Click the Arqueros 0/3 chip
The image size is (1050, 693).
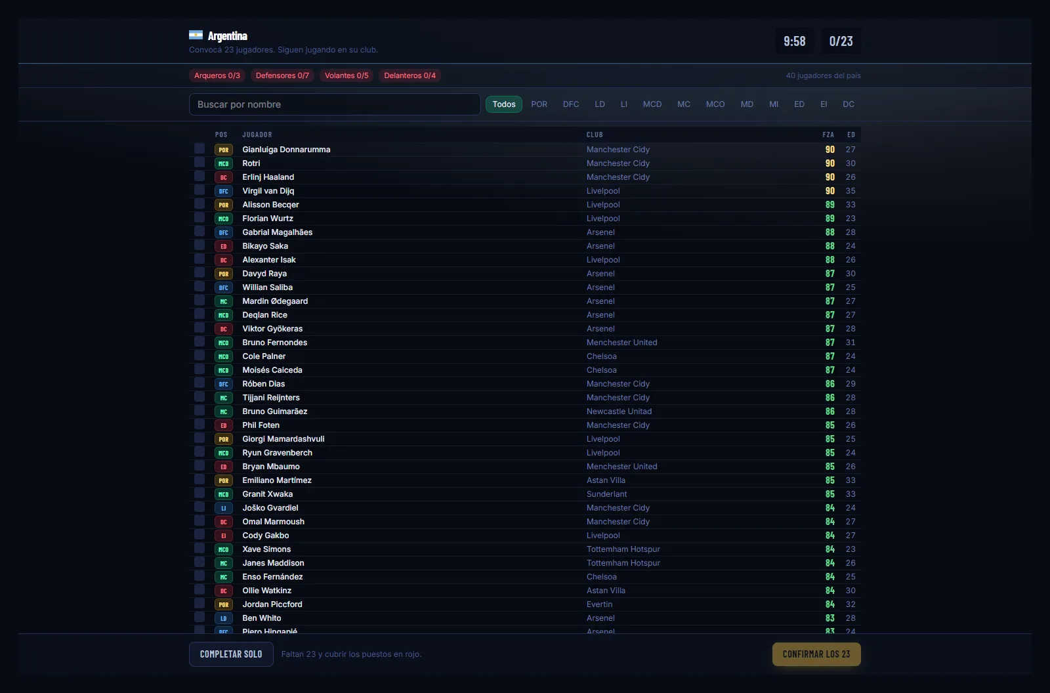[x=217, y=75]
